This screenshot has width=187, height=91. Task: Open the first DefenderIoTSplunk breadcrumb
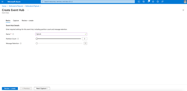point(16,6)
